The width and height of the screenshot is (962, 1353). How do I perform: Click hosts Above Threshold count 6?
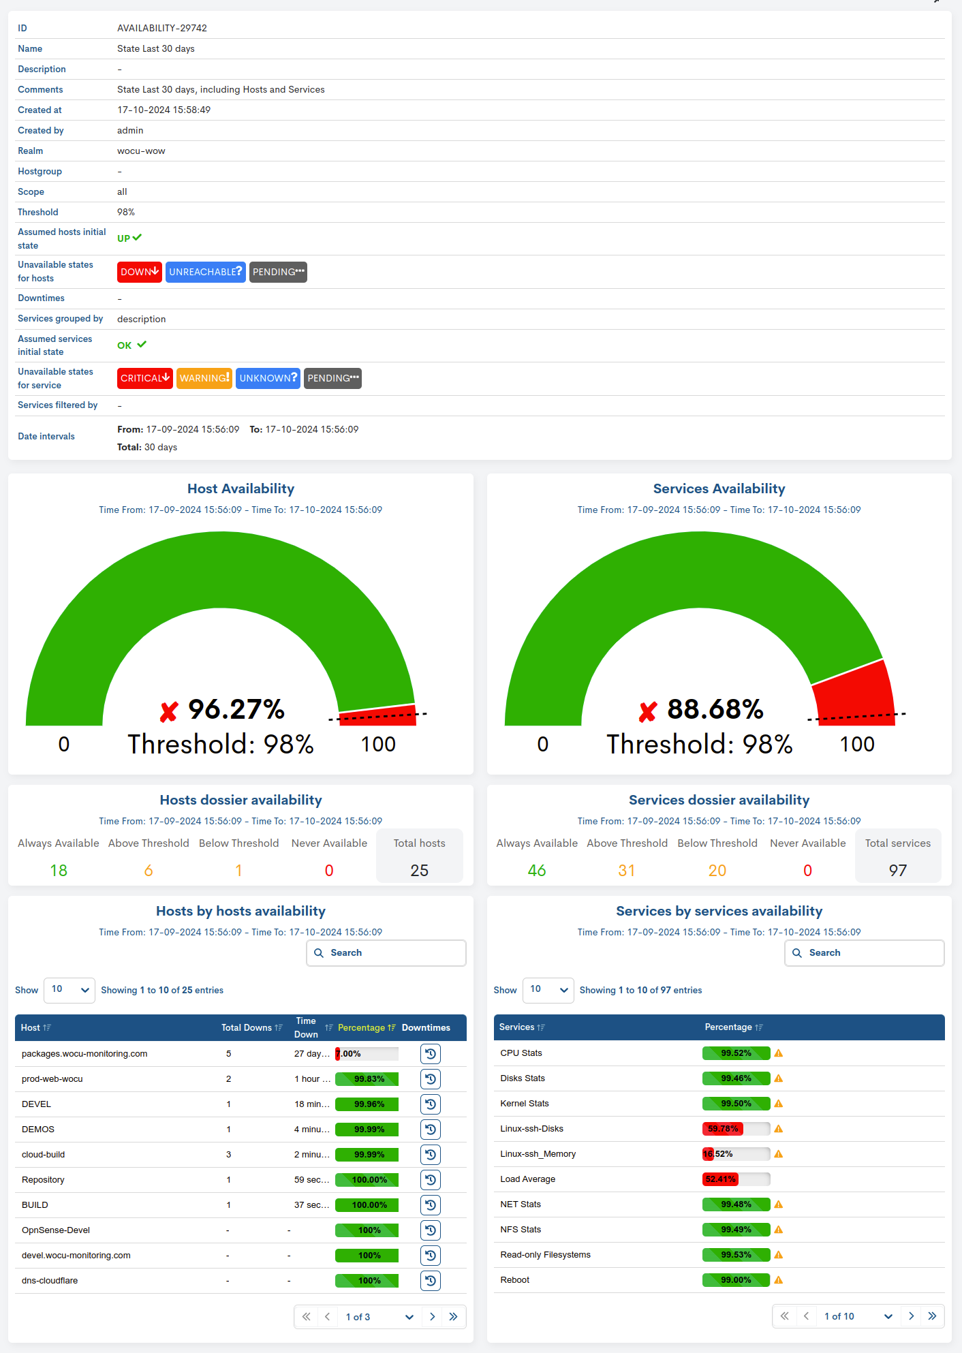coord(149,871)
